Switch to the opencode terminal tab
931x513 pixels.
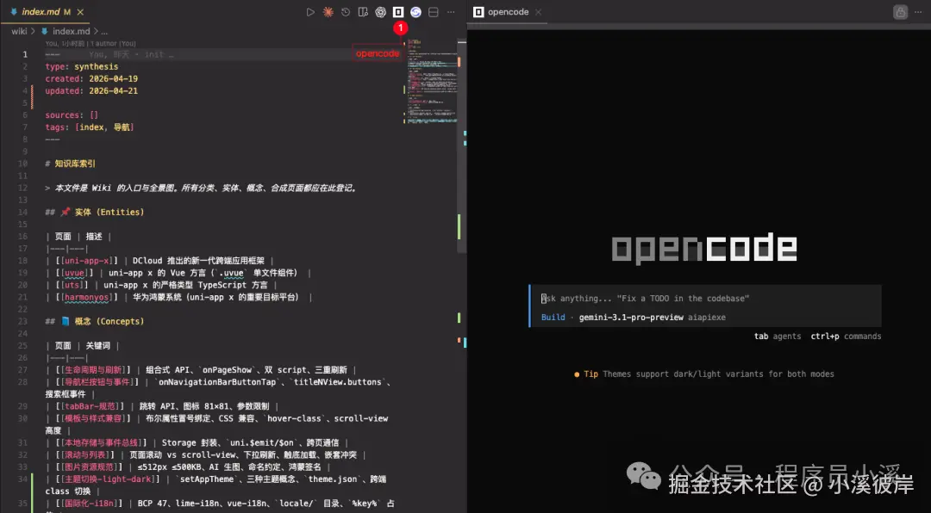point(508,12)
